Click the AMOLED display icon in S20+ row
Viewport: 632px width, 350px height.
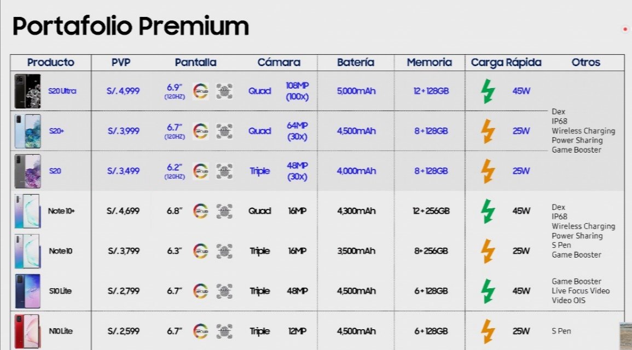[x=200, y=131]
